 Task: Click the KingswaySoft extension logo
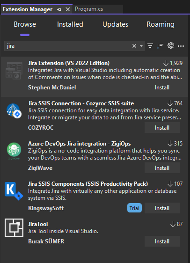click(x=14, y=191)
